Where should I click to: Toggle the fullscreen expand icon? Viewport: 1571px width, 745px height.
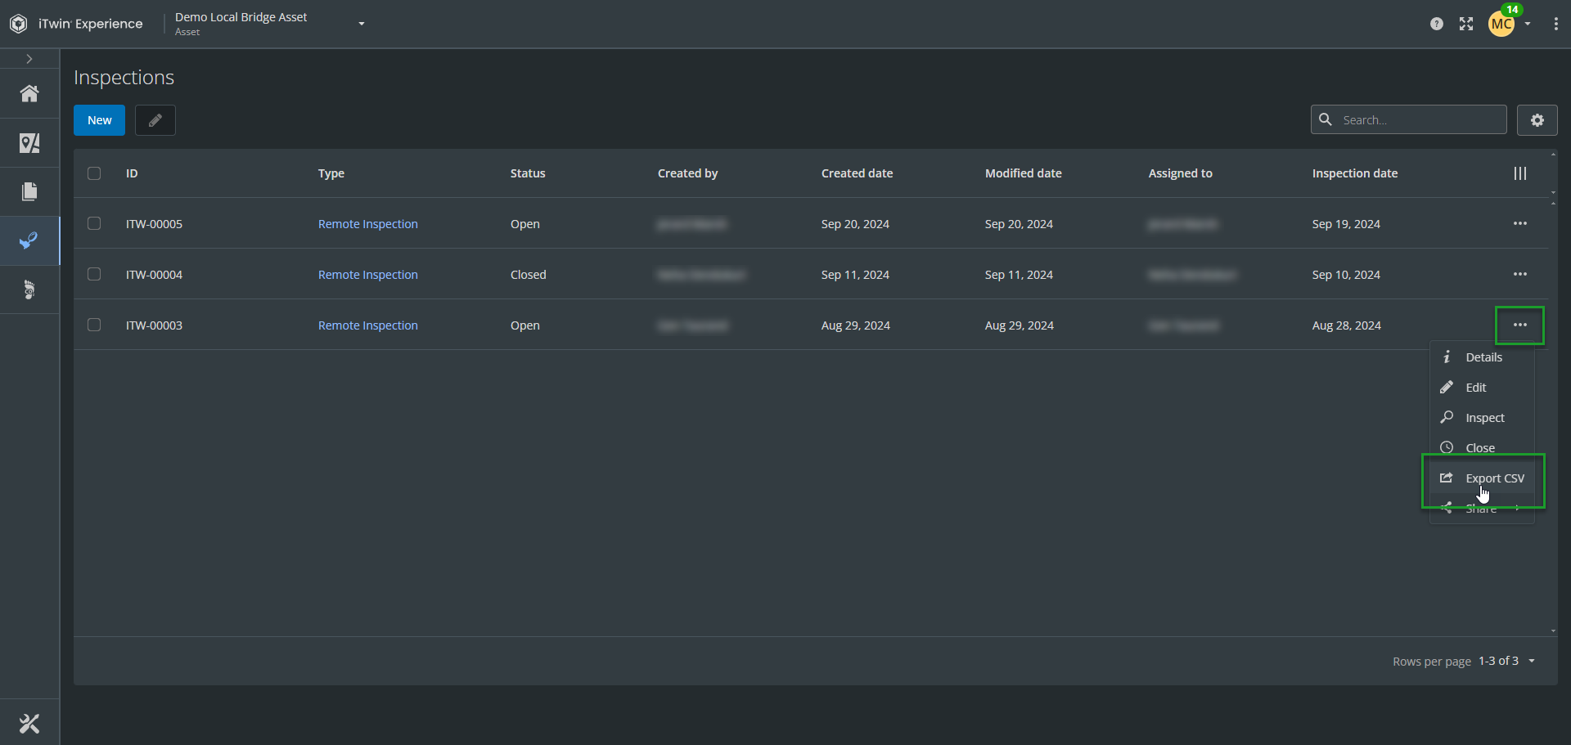click(x=1465, y=24)
